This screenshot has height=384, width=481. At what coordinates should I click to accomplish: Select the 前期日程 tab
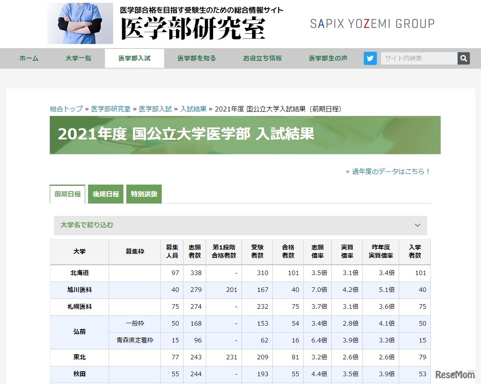coord(67,193)
